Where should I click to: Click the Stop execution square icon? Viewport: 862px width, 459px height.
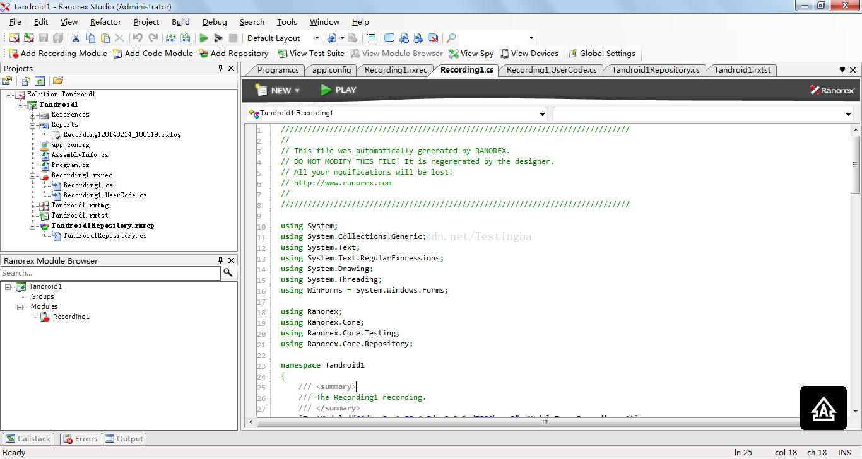pyautogui.click(x=233, y=38)
